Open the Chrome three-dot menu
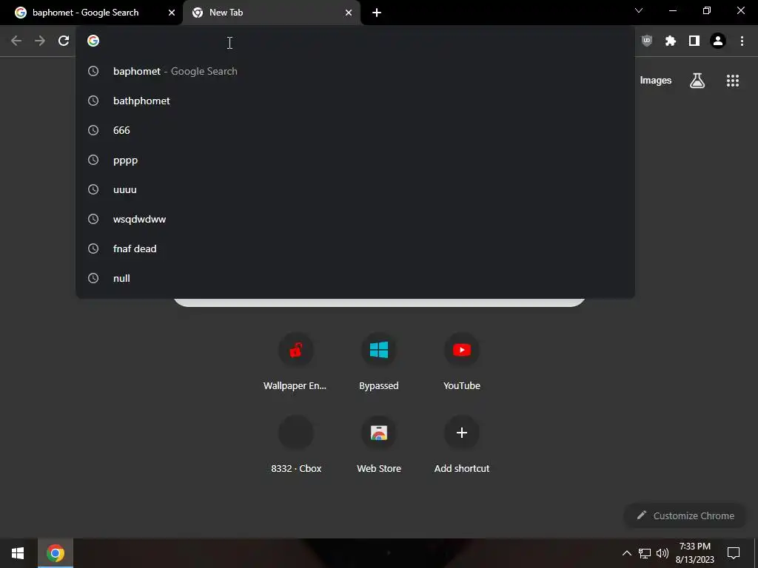Viewport: 758px width, 568px height. [x=742, y=41]
